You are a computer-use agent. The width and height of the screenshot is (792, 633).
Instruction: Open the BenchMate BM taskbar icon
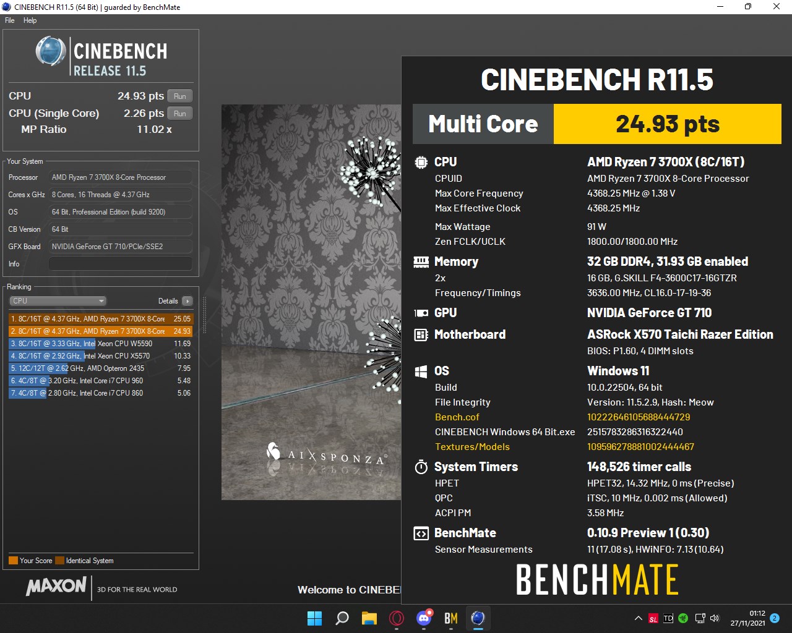(451, 618)
